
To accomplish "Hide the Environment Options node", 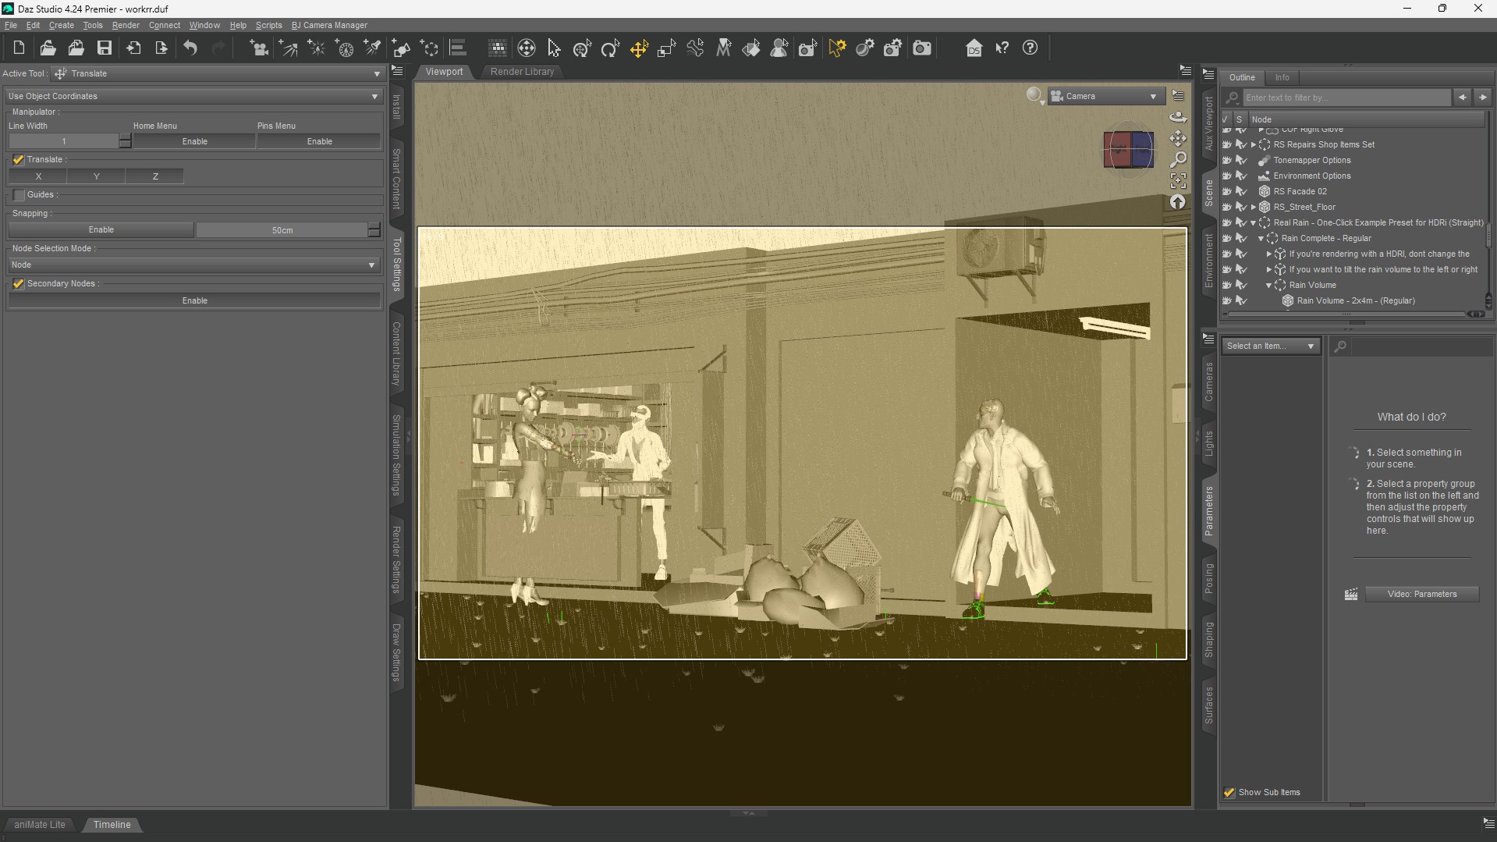I will coord(1226,176).
